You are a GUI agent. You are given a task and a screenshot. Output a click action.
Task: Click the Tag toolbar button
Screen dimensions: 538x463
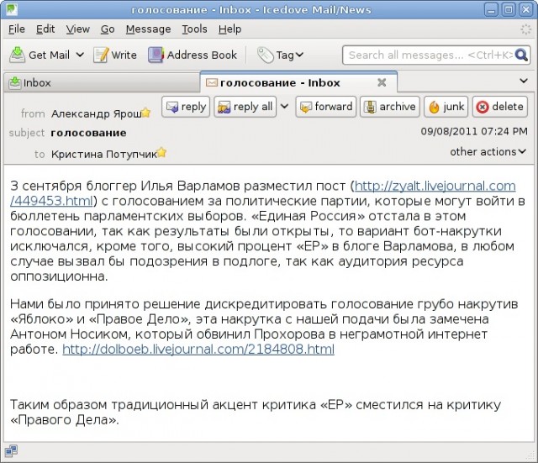point(280,55)
